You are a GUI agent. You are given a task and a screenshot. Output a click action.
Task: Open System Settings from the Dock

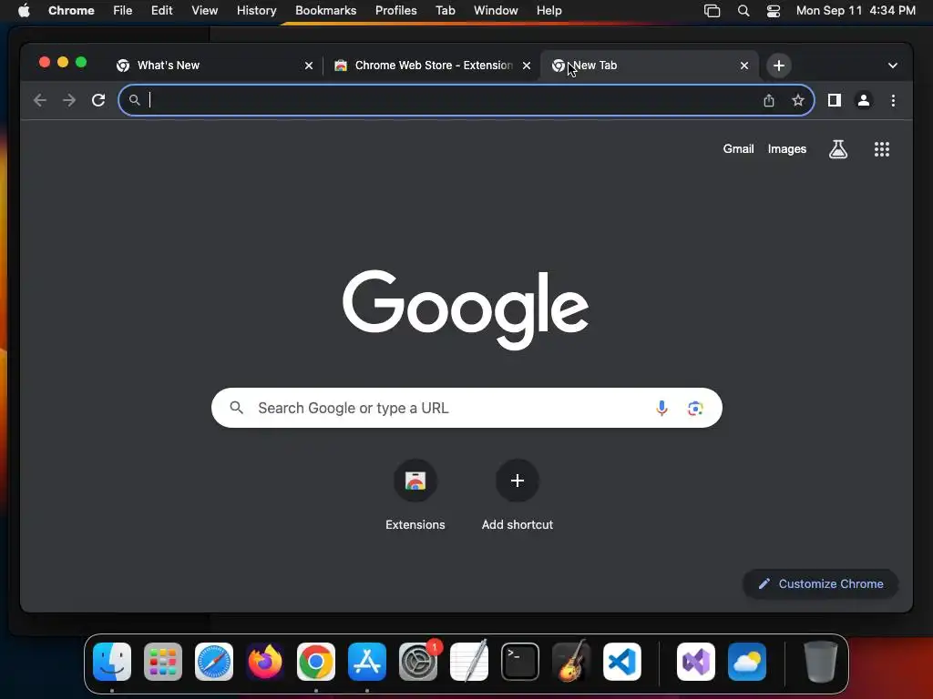click(x=417, y=662)
